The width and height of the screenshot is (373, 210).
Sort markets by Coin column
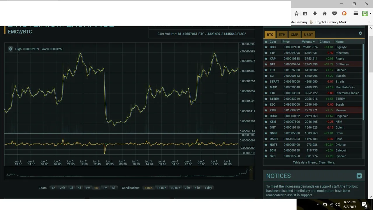(x=273, y=42)
